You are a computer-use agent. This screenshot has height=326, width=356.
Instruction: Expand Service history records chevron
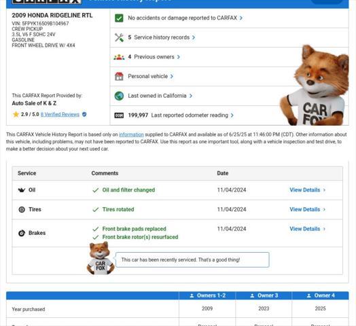tap(194, 37)
